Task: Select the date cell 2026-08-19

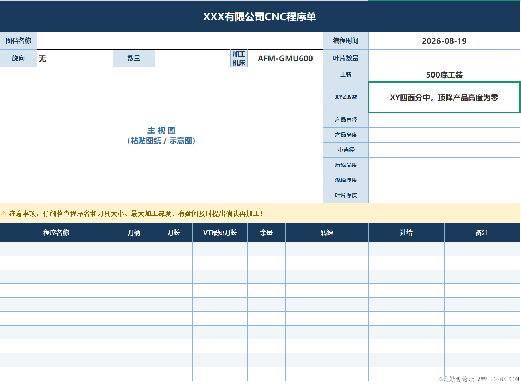Action: [x=444, y=41]
